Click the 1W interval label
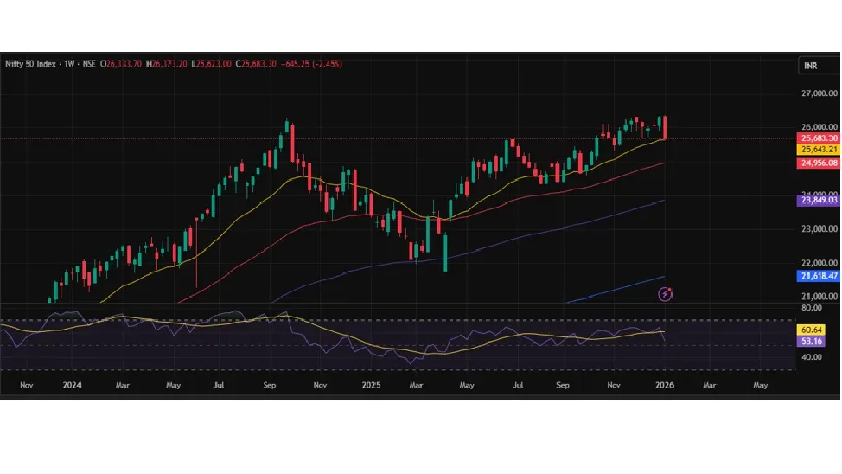This screenshot has height=474, width=842. (x=69, y=64)
